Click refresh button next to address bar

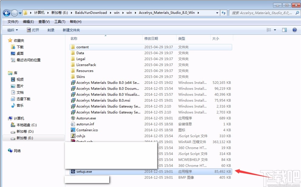[x=224, y=13]
